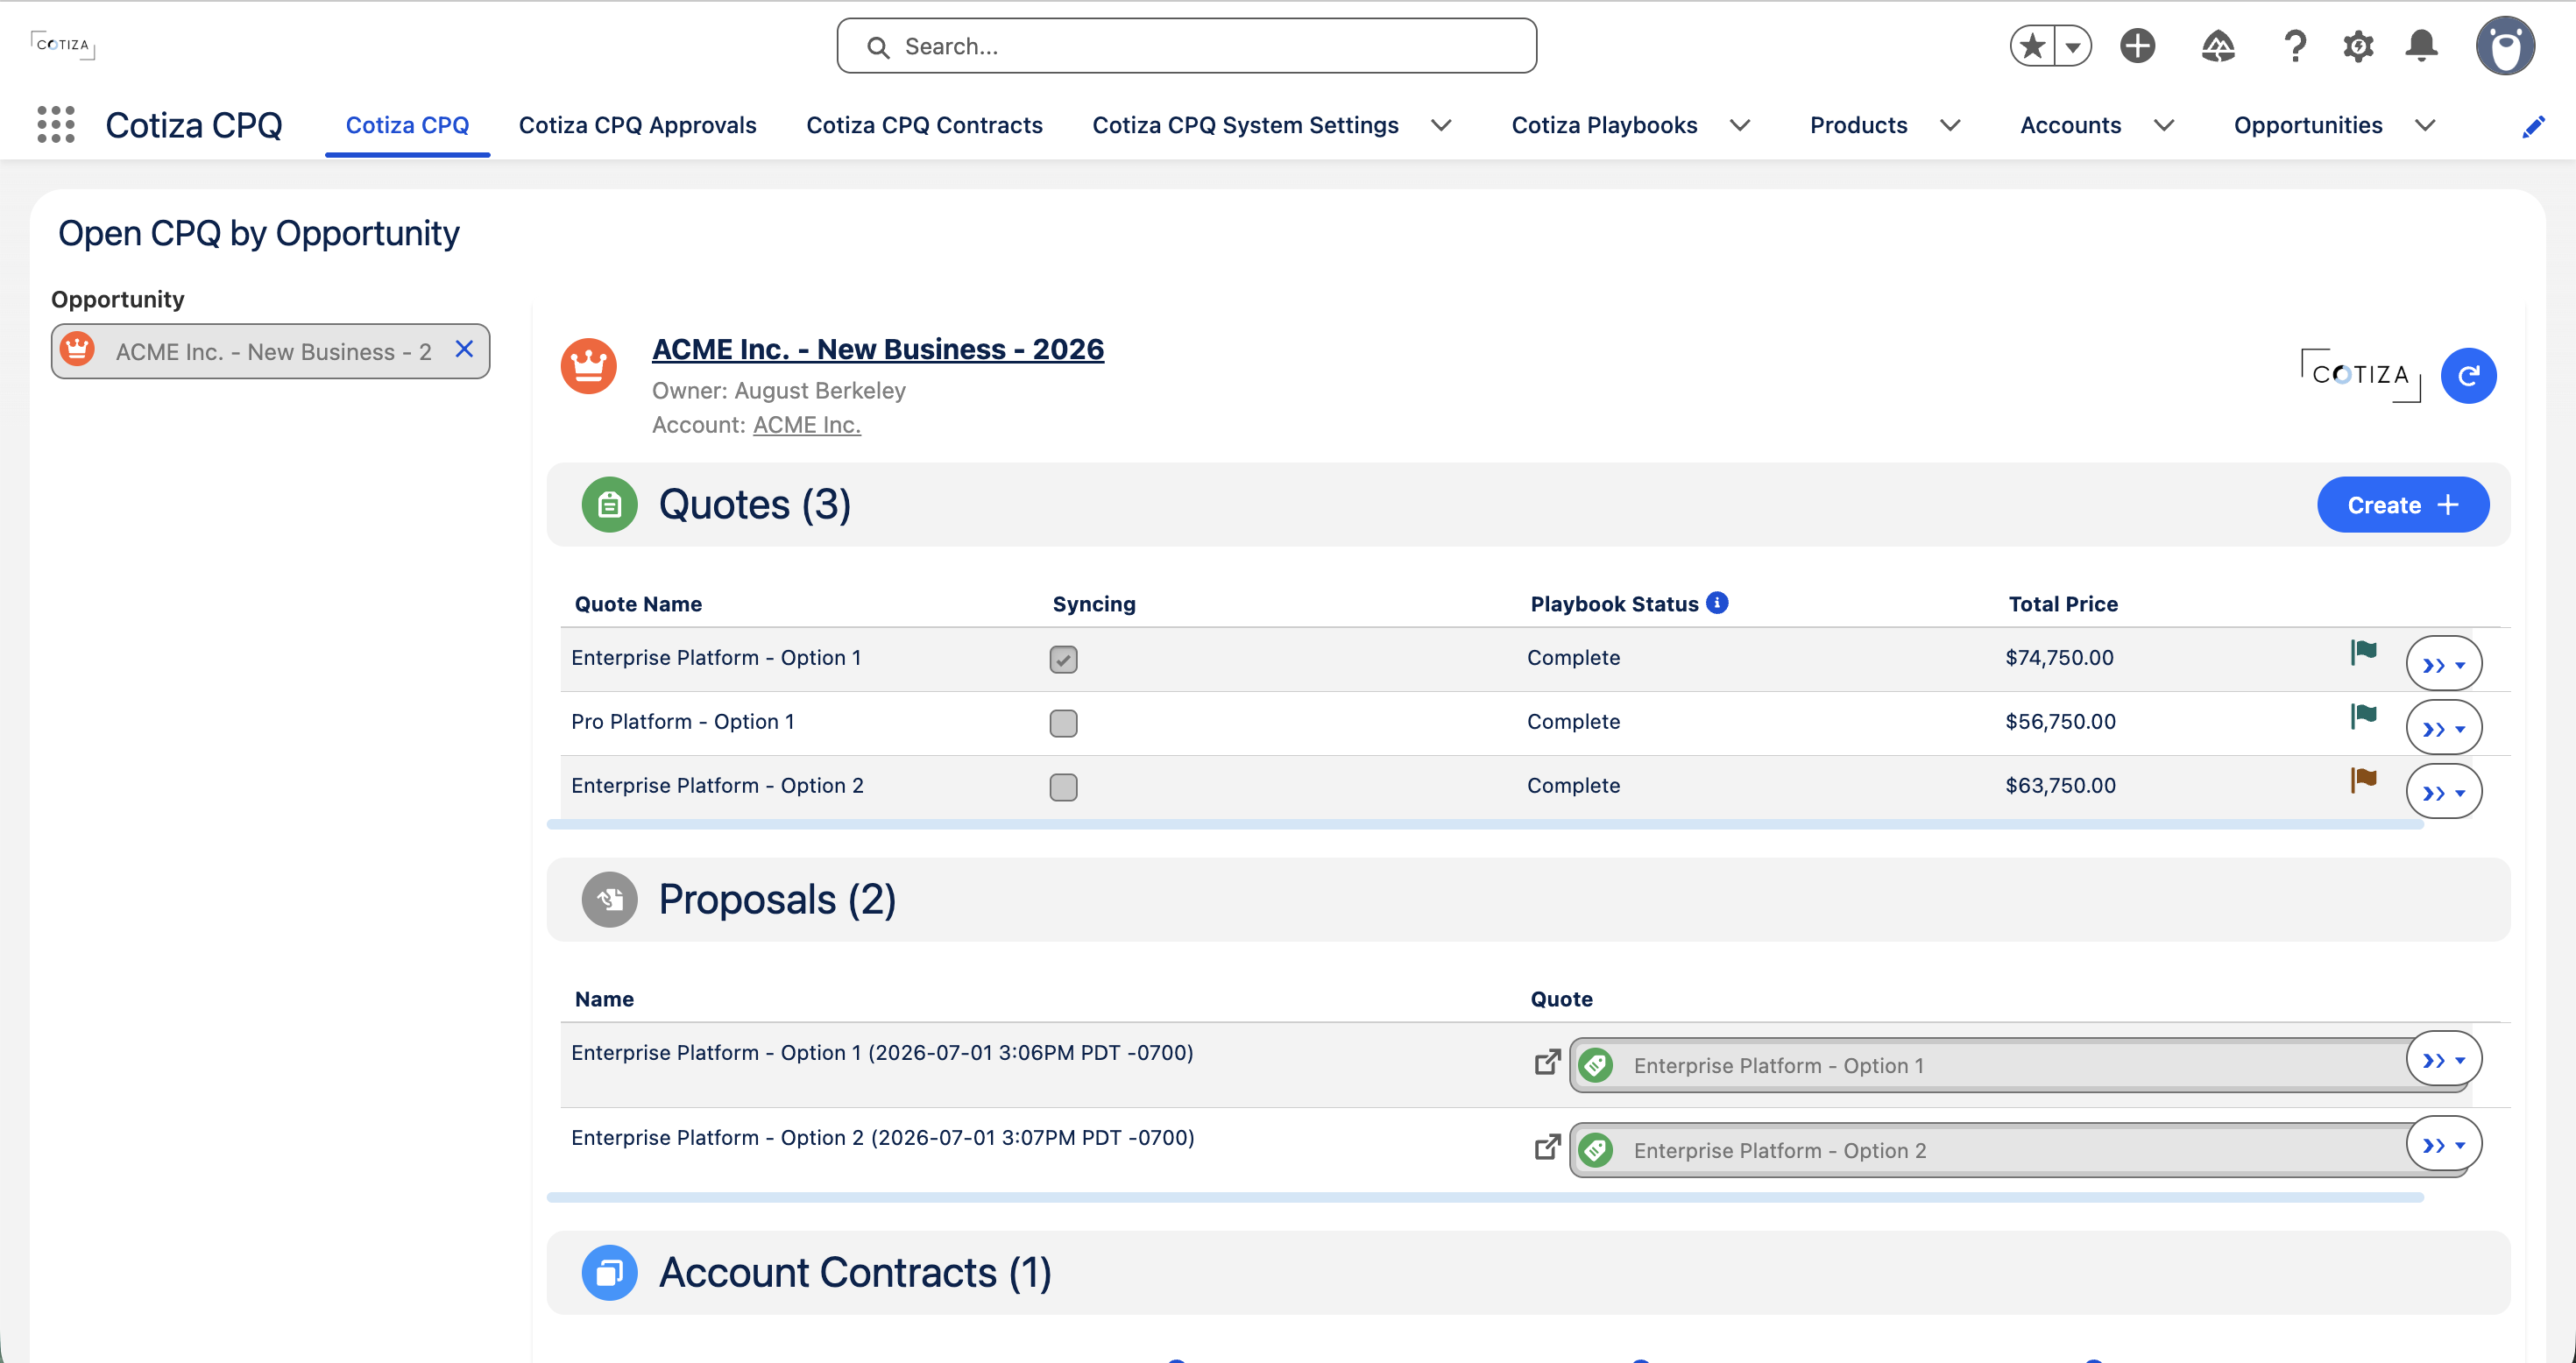Click the $74,750.00 total price cell
This screenshot has width=2576, height=1363.
pyautogui.click(x=2059, y=658)
